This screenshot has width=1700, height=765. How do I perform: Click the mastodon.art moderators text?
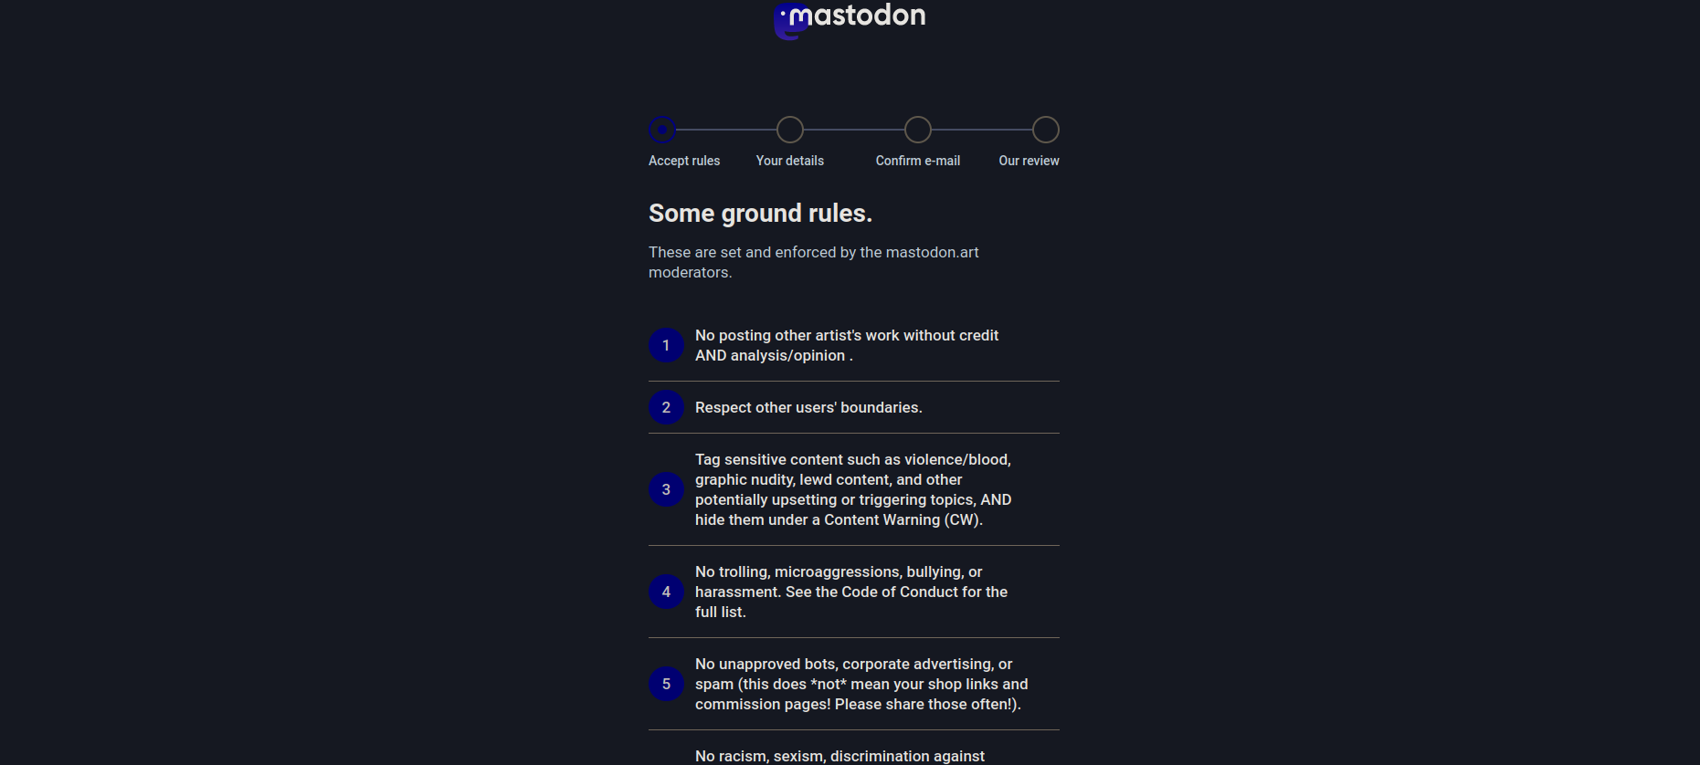[x=813, y=262]
